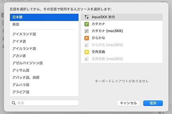Click the dimmed 全角英数 (macSKK) icon
This screenshot has height=114, width=172.
click(x=87, y=59)
